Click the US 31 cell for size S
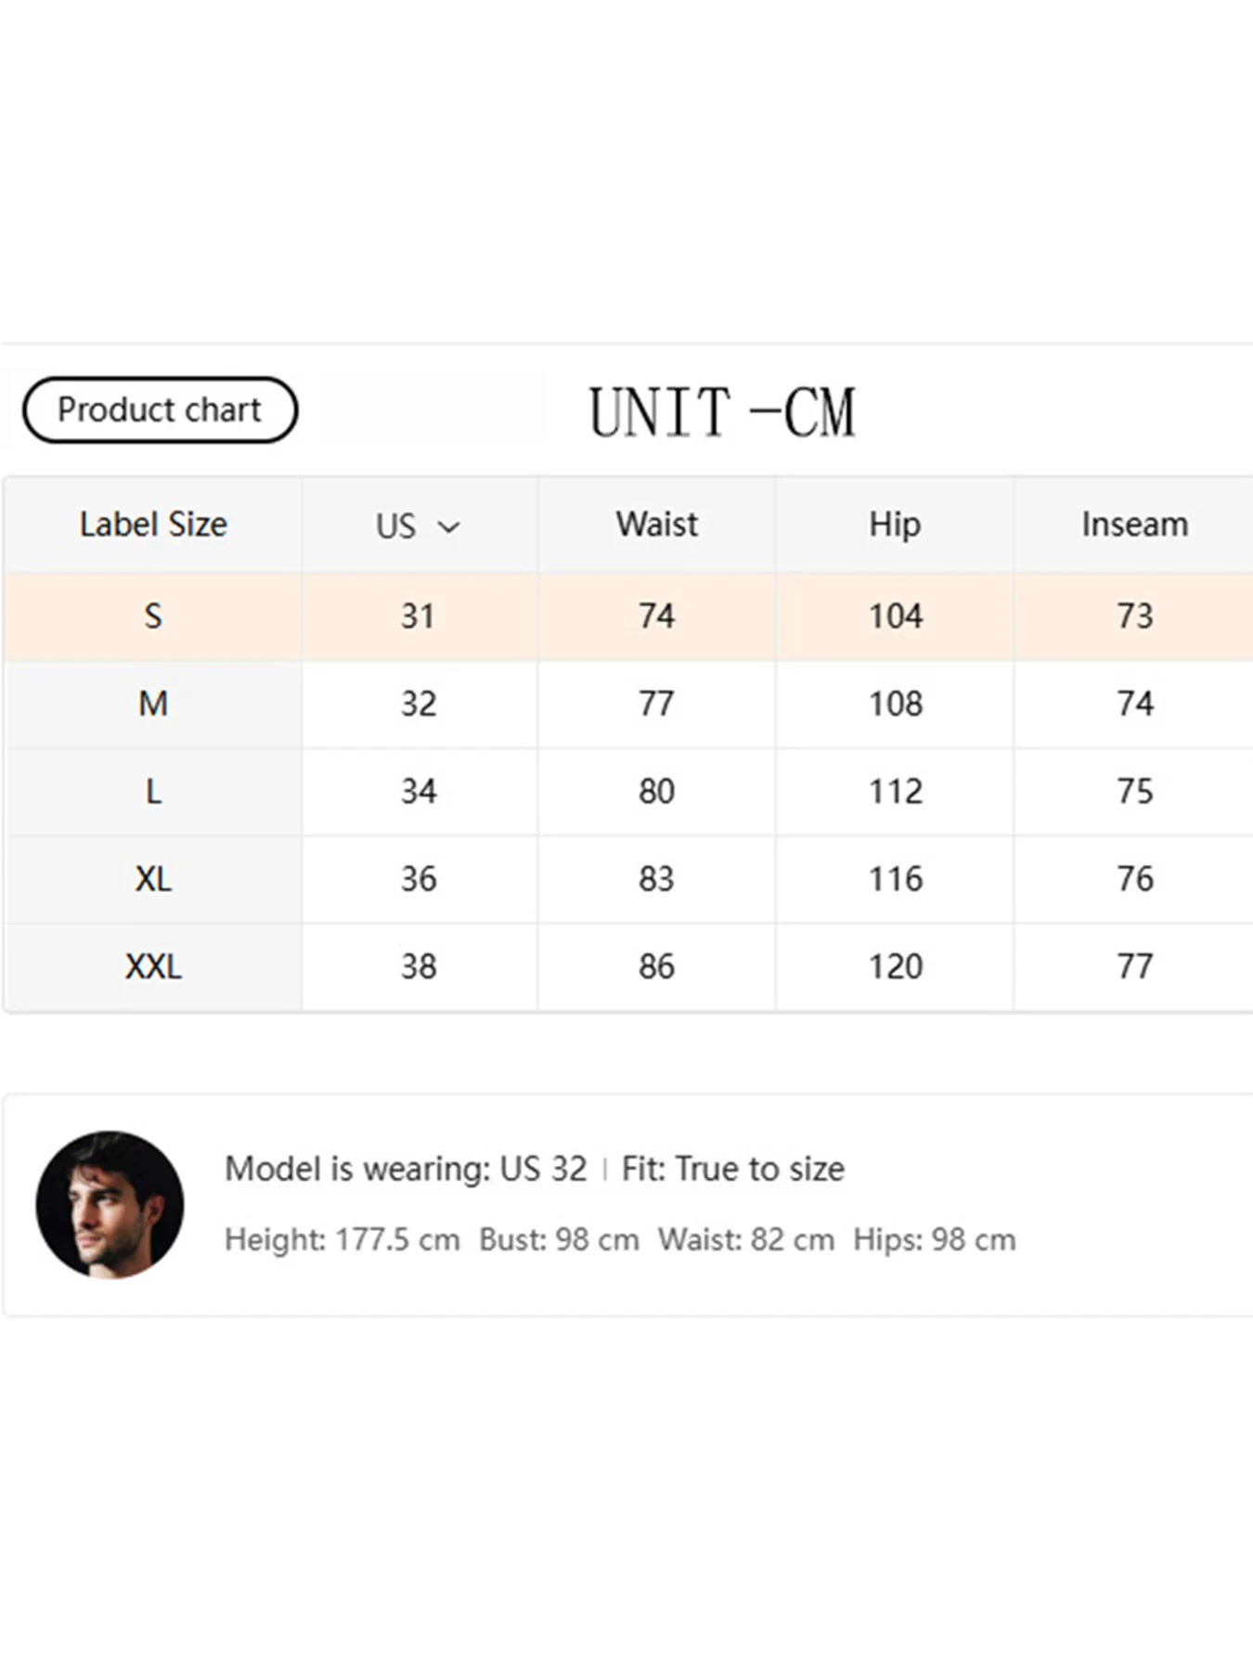This screenshot has height=1671, width=1253. pos(418,616)
